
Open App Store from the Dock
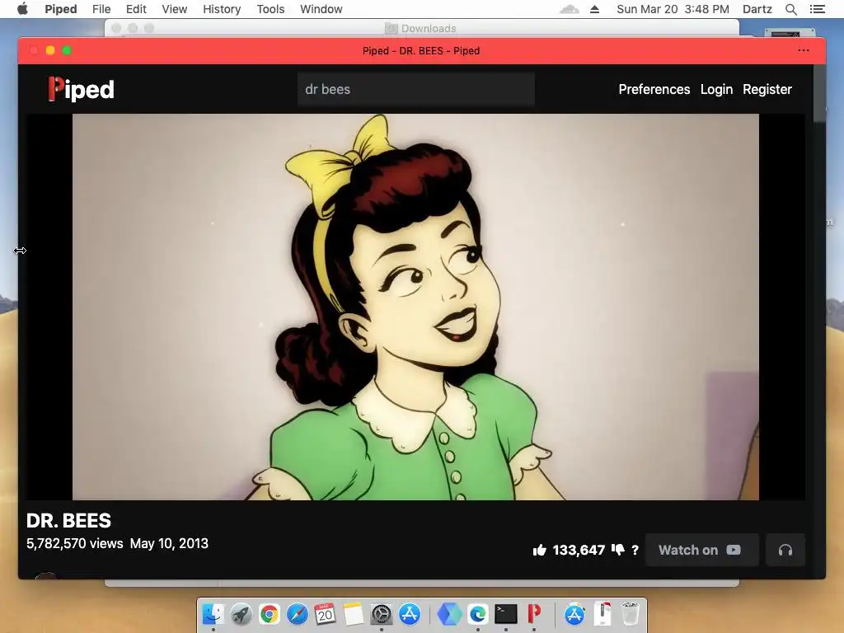point(410,613)
